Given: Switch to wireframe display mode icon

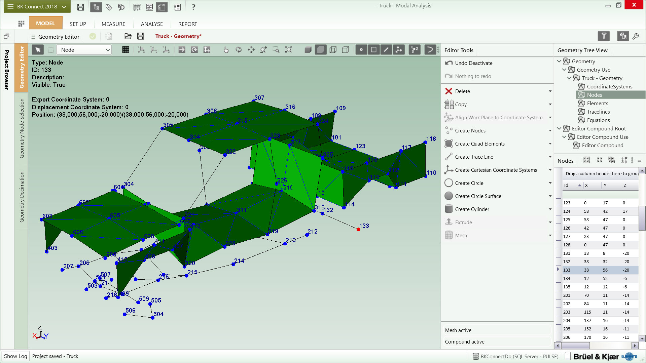Looking at the screenshot, I should (333, 50).
